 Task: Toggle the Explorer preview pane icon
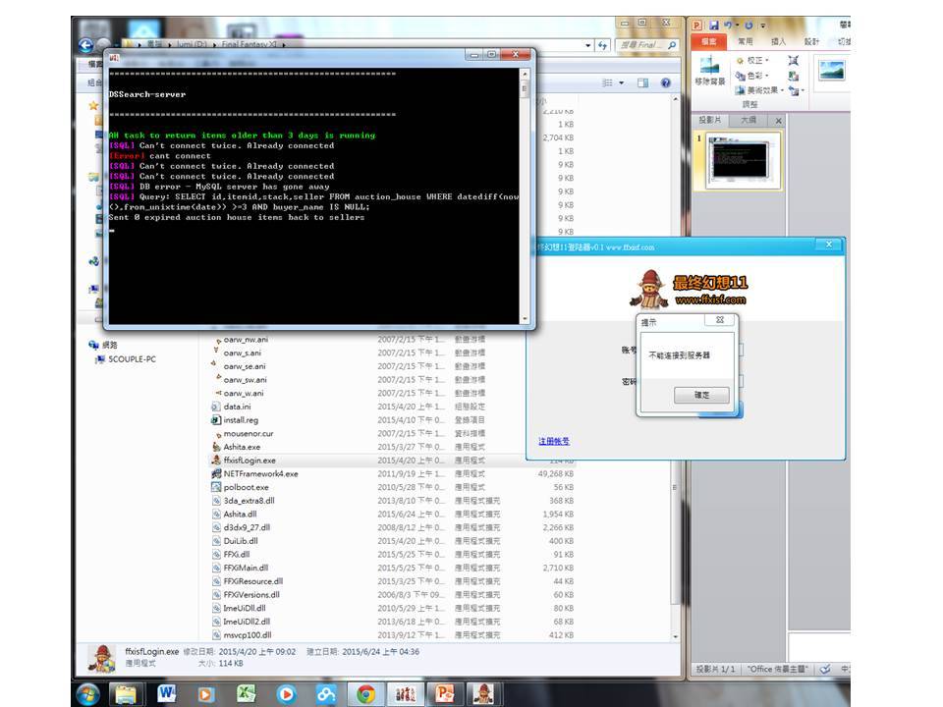pyautogui.click(x=642, y=82)
